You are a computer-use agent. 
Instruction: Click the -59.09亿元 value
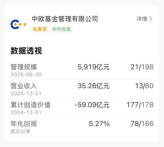(92, 105)
